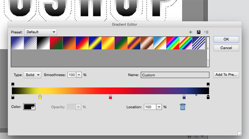Select the right black color stop
The height and width of the screenshot is (139, 249).
click(208, 97)
